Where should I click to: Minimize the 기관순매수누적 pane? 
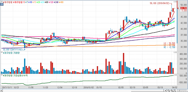coord(174,75)
